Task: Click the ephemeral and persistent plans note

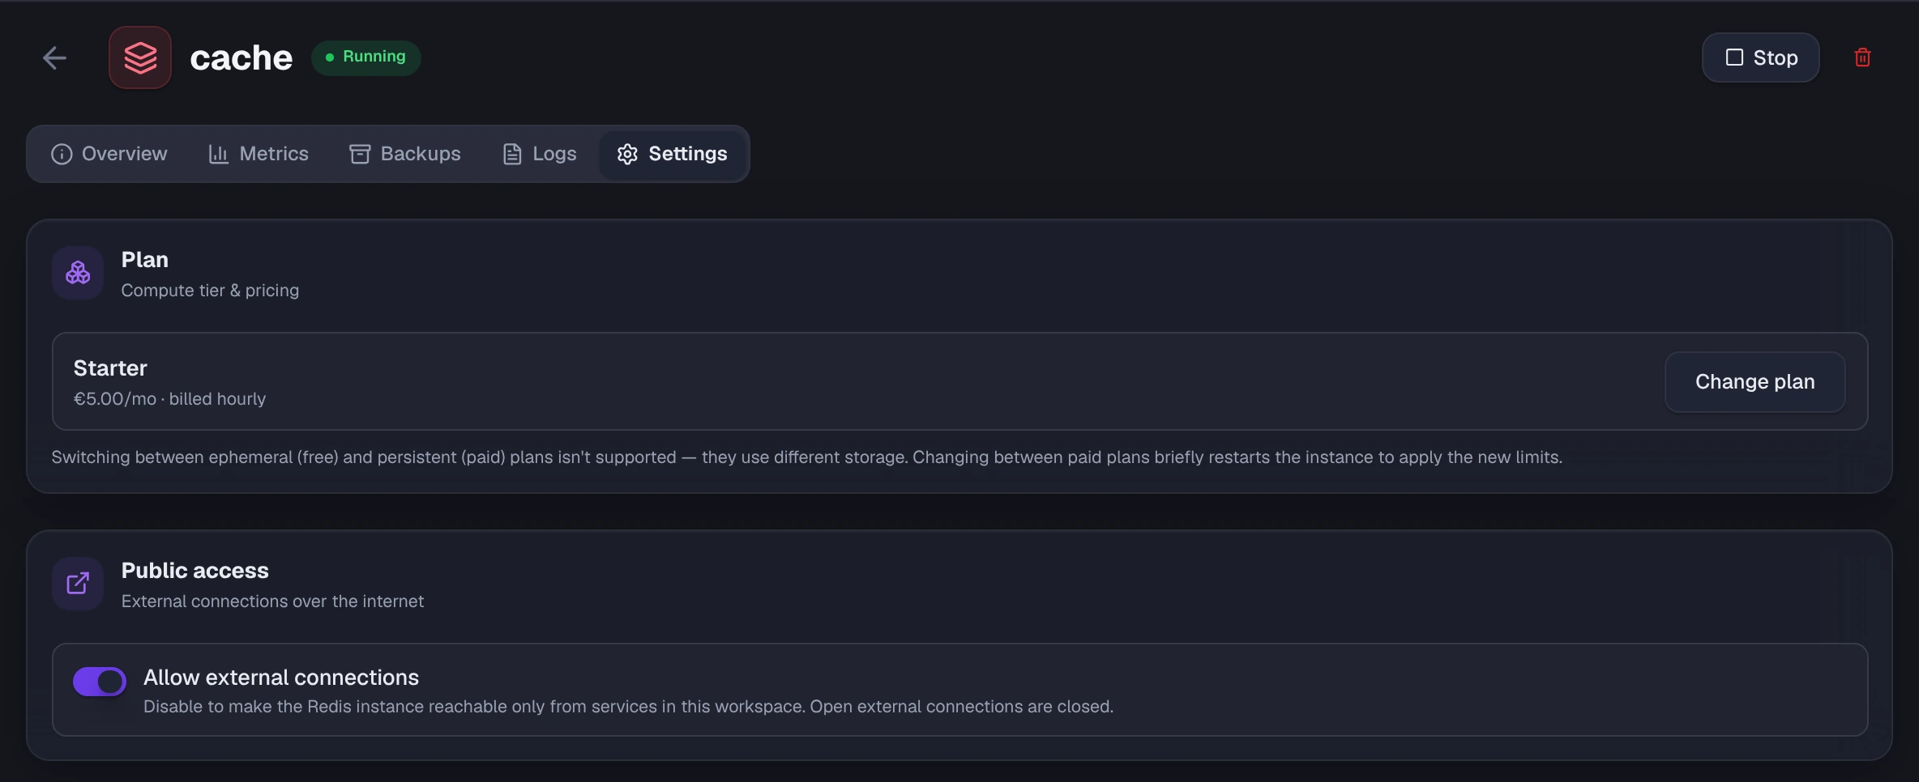Action: tap(806, 457)
